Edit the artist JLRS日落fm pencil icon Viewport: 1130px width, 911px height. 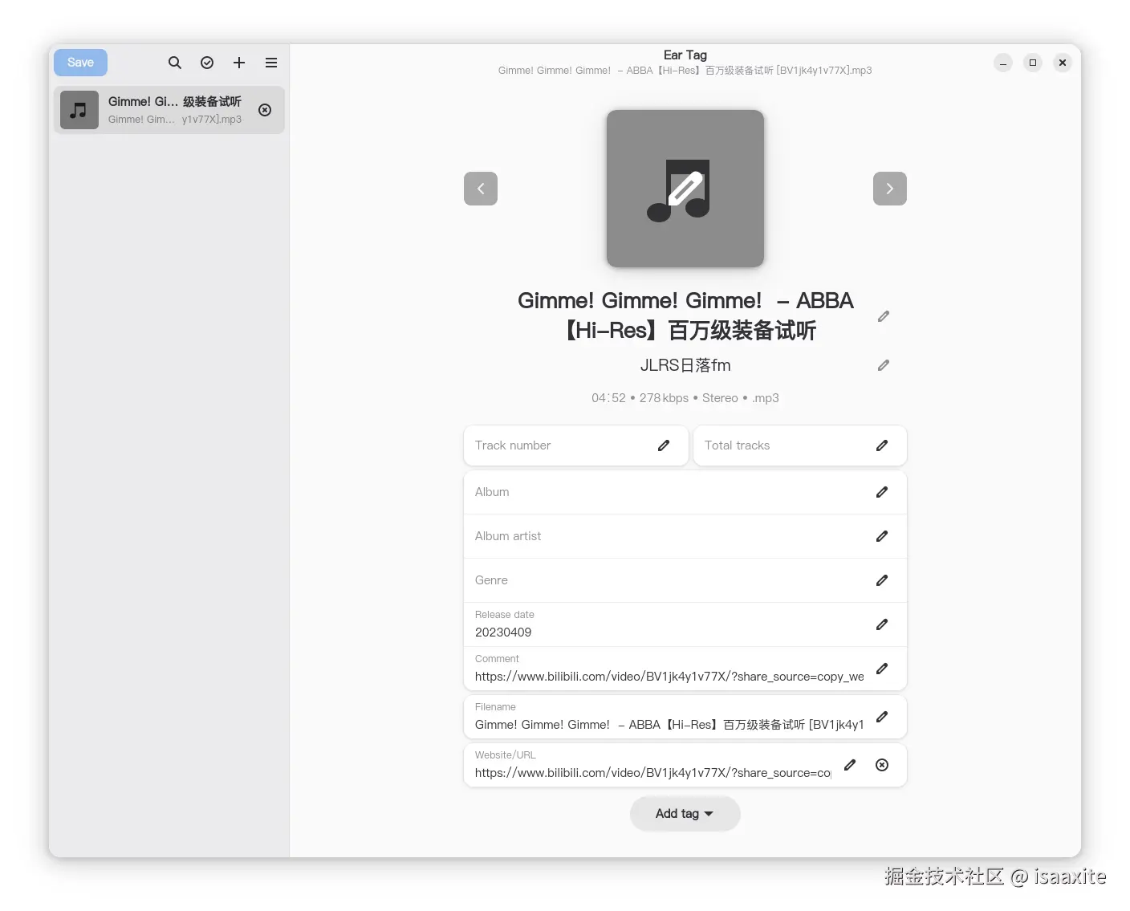click(884, 365)
